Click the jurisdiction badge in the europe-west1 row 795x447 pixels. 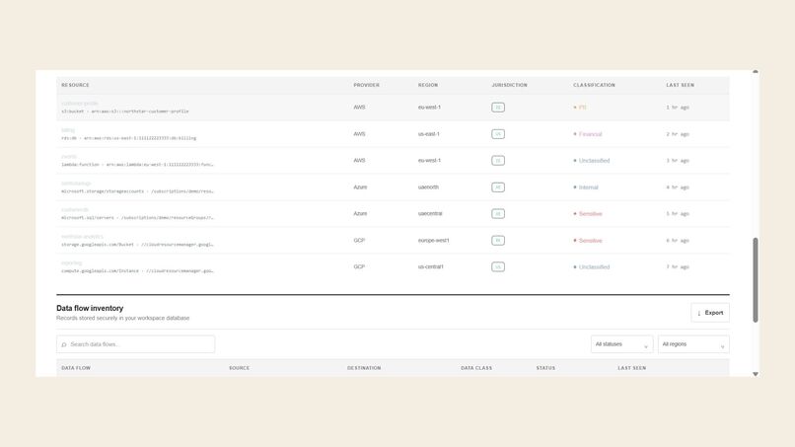498,241
